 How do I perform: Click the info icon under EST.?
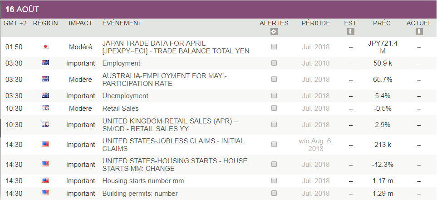pos(350,32)
